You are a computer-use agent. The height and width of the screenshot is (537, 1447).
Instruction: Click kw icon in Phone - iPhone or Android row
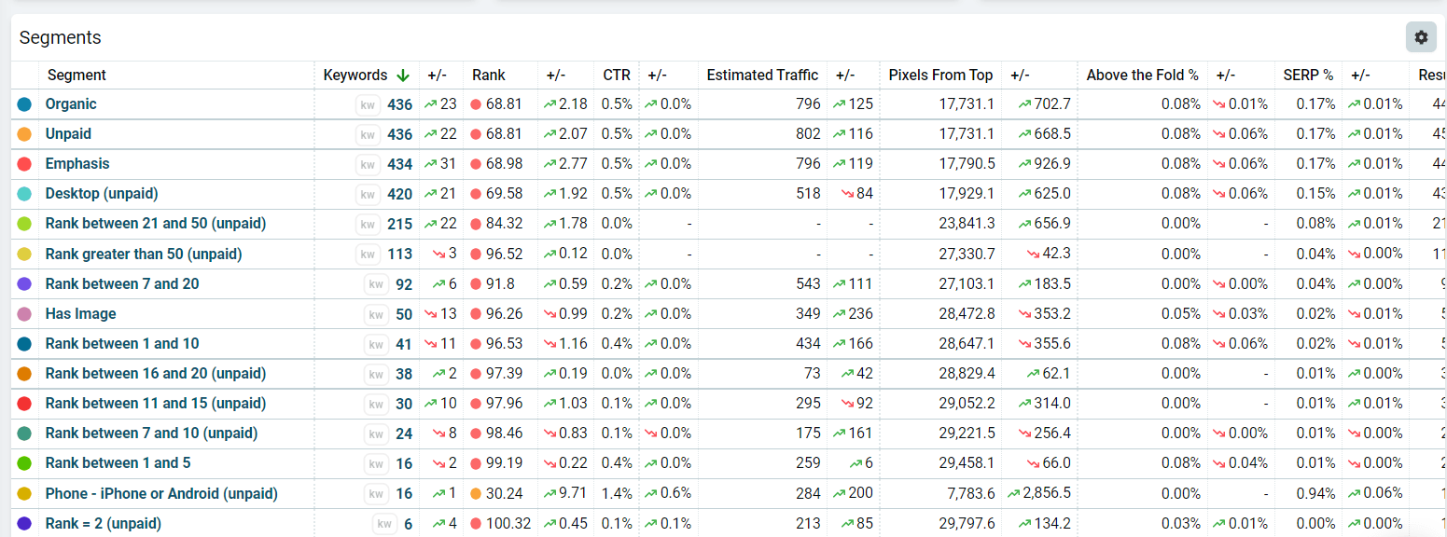376,494
